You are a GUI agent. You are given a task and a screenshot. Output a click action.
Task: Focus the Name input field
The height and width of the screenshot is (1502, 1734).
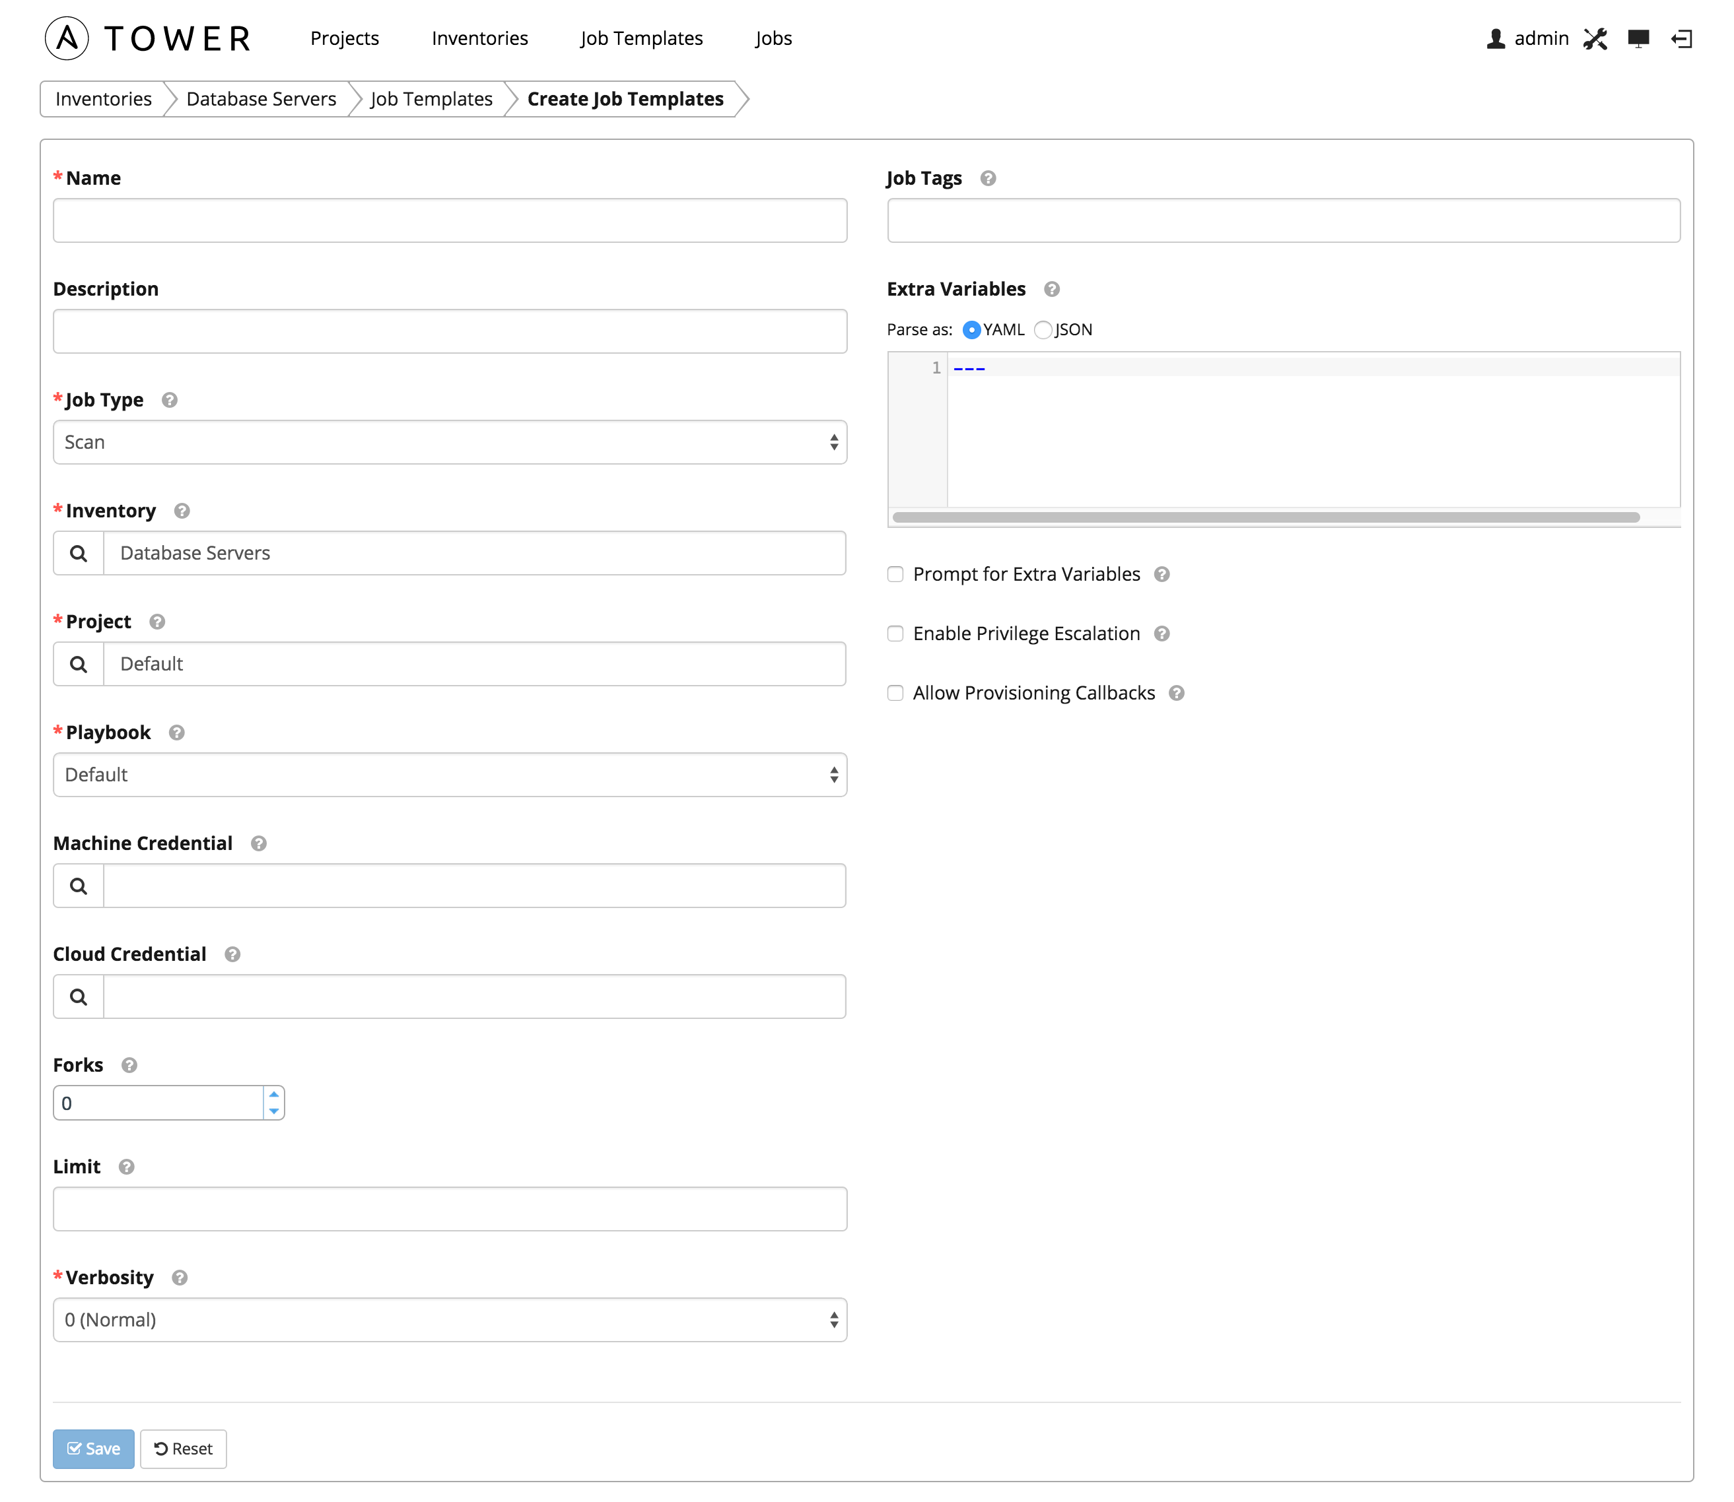click(x=450, y=220)
